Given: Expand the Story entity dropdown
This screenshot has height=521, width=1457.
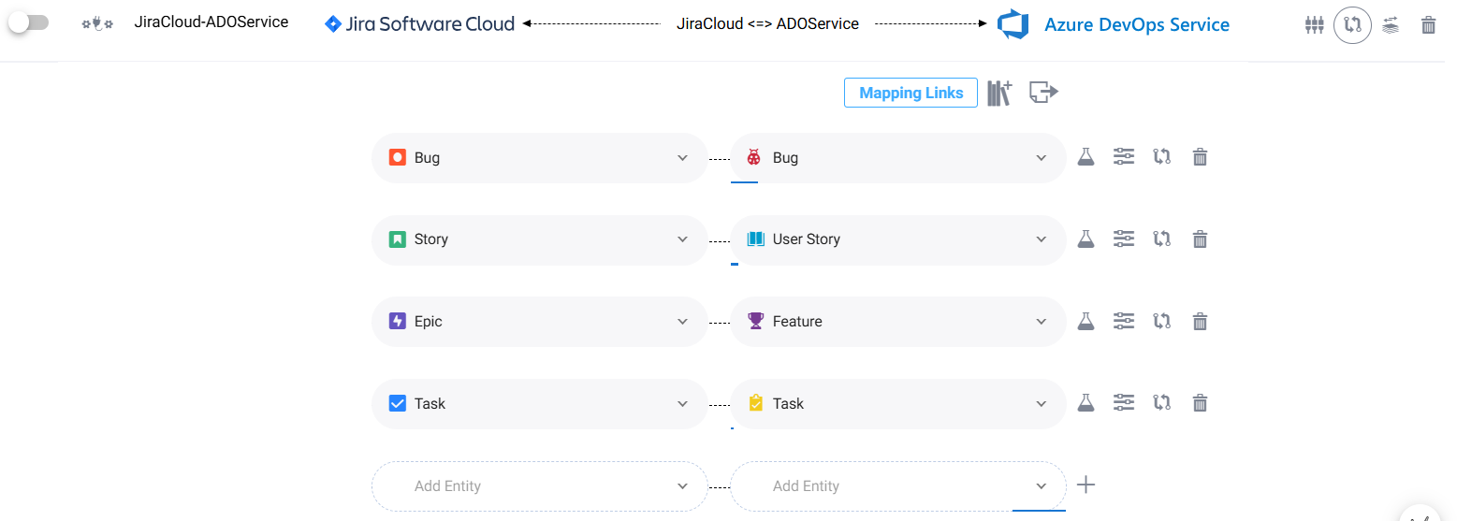Looking at the screenshot, I should (x=540, y=239).
